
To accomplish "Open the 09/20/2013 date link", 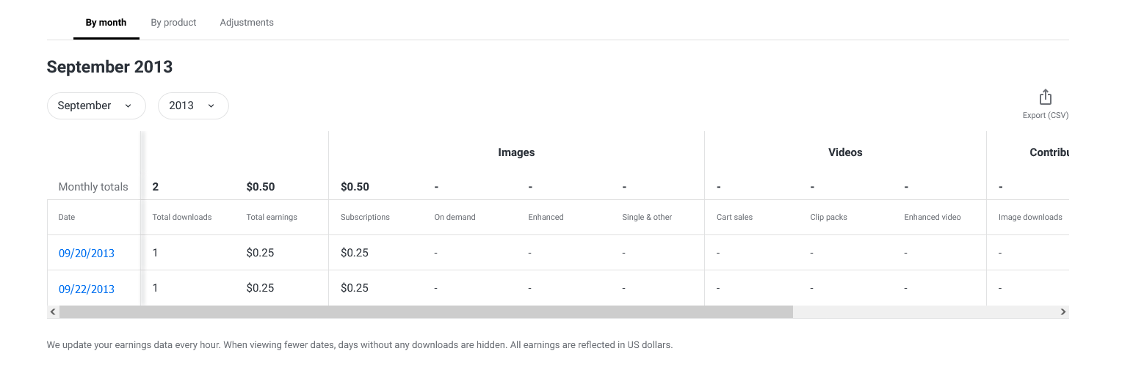I will click(x=87, y=254).
